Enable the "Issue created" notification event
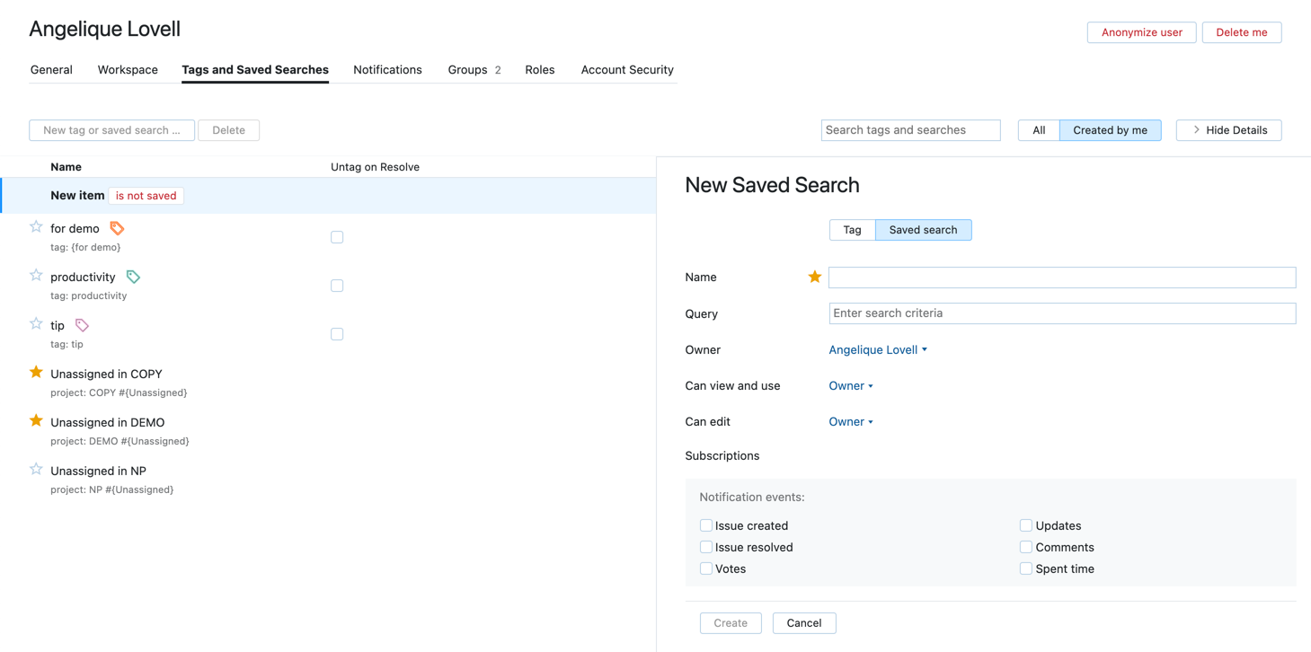Screen dimensions: 1311x652 point(706,525)
